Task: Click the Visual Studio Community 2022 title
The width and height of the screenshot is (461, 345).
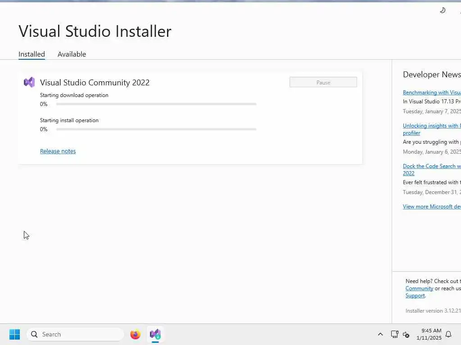Action: click(x=95, y=83)
